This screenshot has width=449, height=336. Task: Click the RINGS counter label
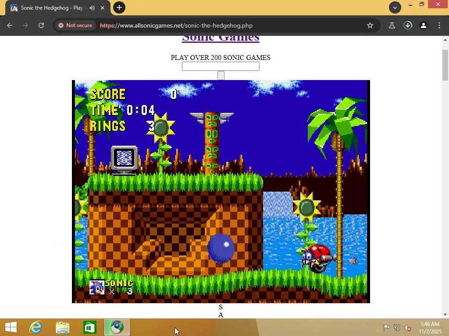[x=108, y=126]
